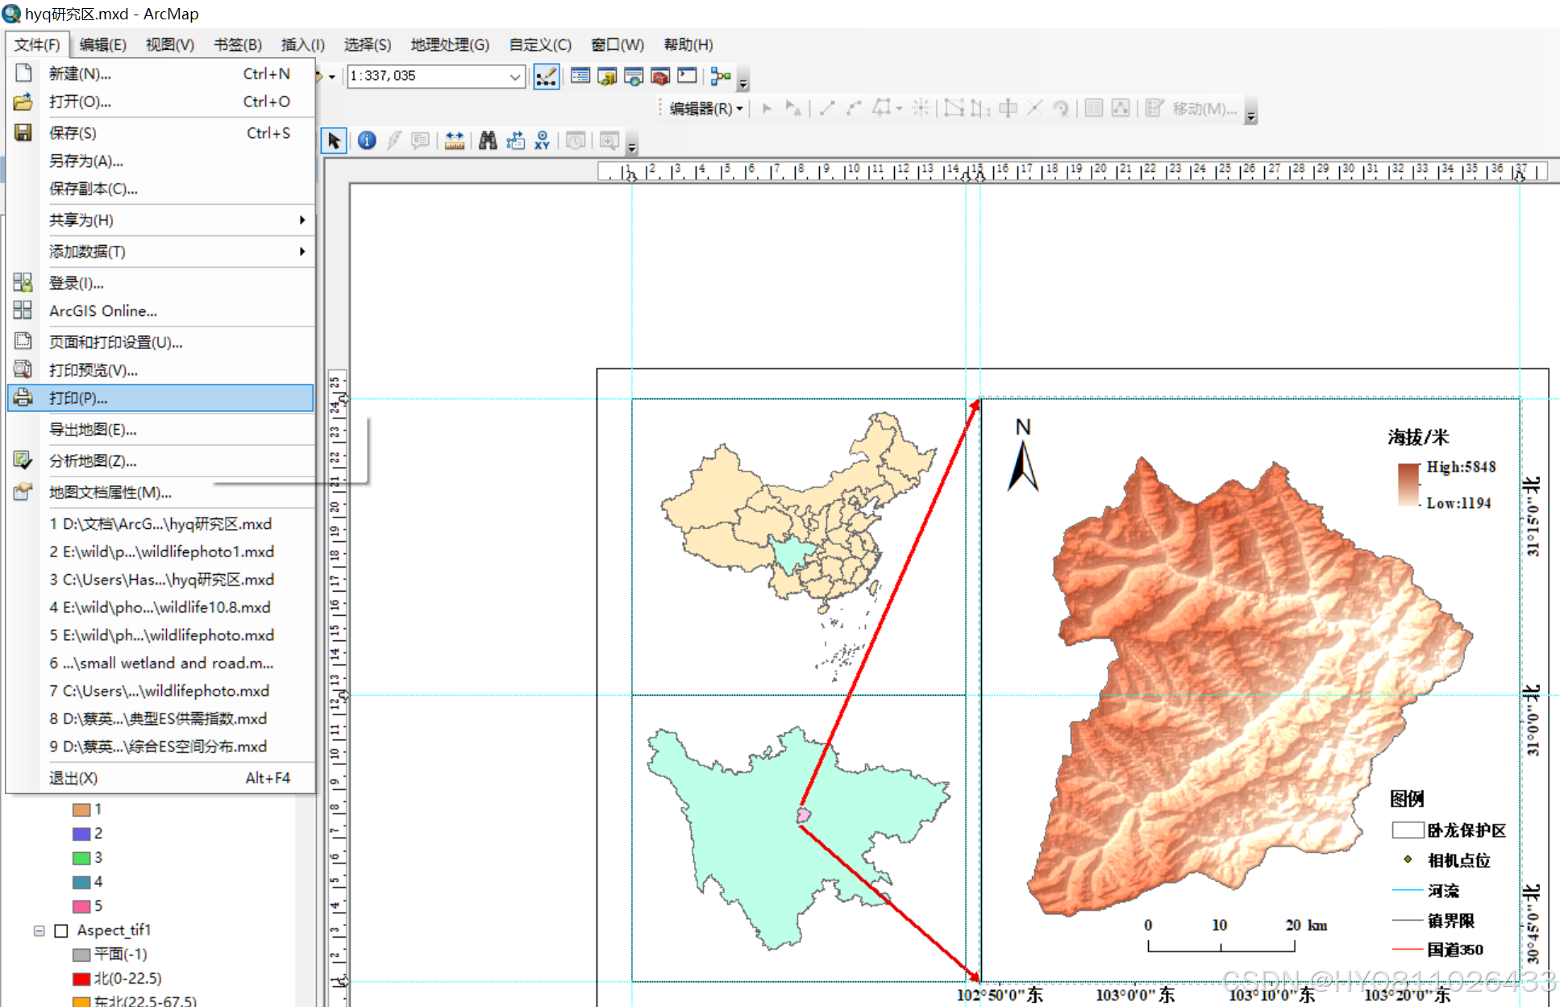Open the 编辑器(R) dropdown
Viewport: 1560px width, 1007px height.
click(705, 109)
